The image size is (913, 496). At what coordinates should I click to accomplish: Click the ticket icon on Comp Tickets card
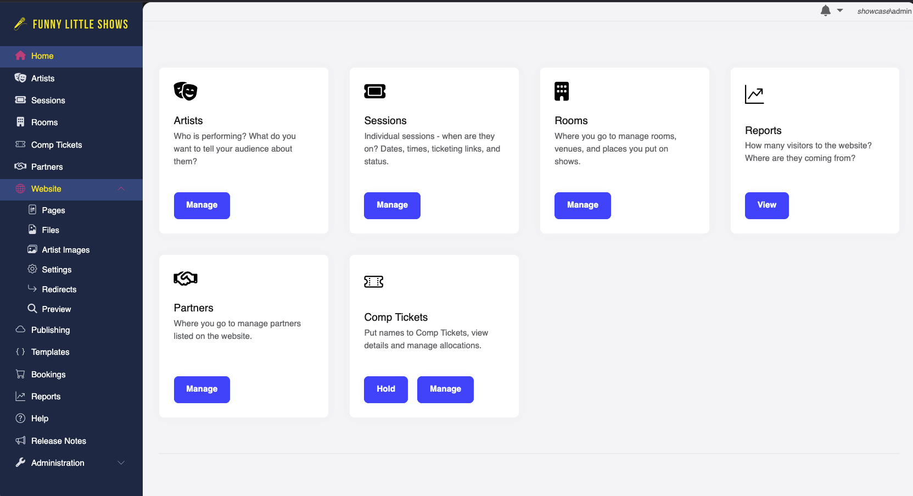374,282
